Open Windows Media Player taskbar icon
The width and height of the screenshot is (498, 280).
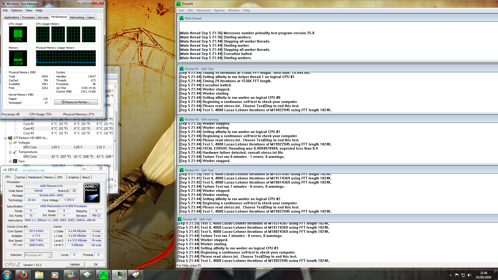coord(55,275)
